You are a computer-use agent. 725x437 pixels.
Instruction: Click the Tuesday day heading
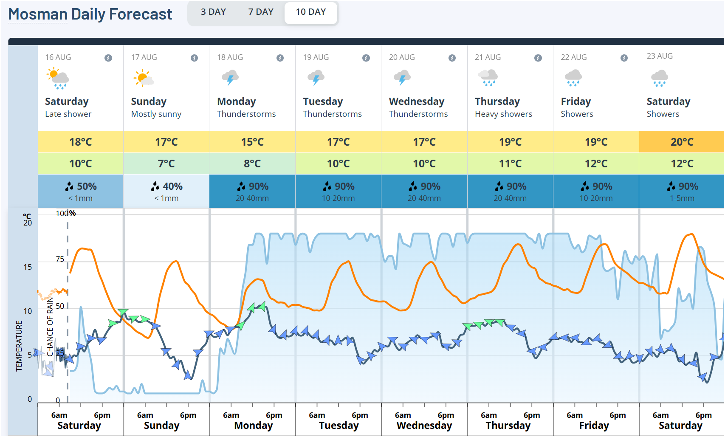click(323, 101)
